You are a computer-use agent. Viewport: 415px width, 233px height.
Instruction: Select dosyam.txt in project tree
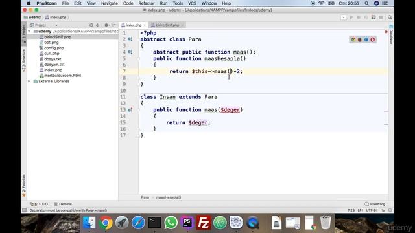coord(54,65)
